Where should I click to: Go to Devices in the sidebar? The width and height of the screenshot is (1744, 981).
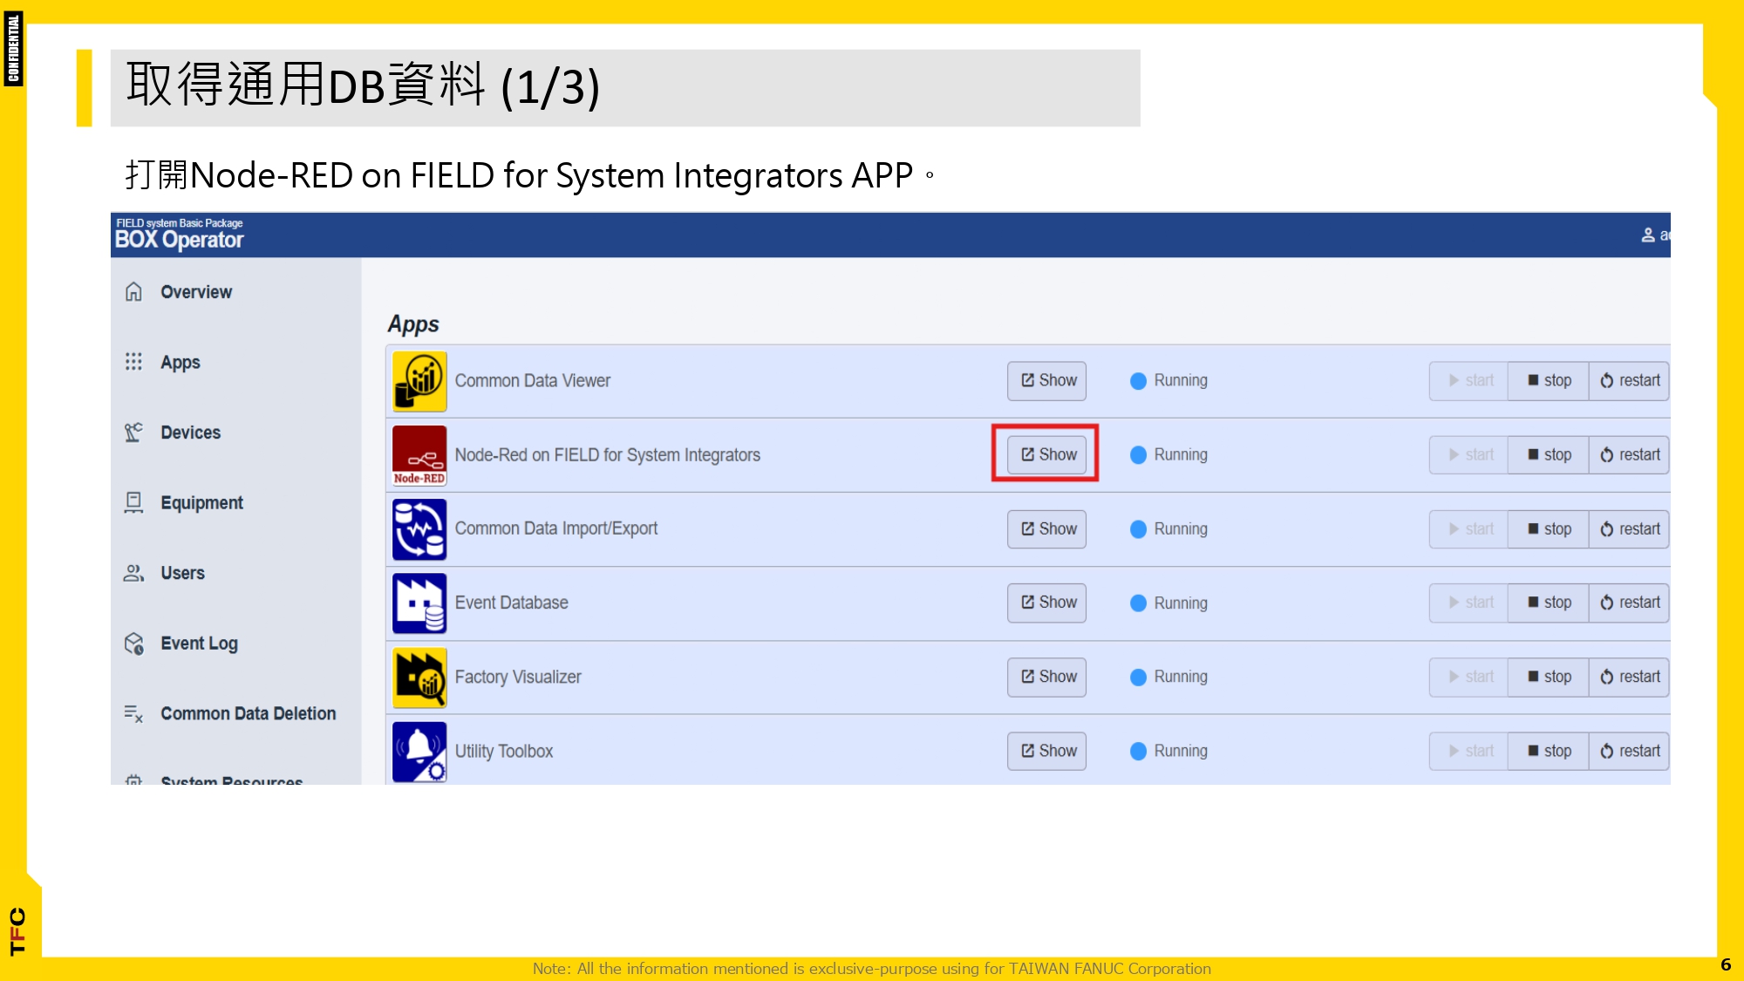190,433
